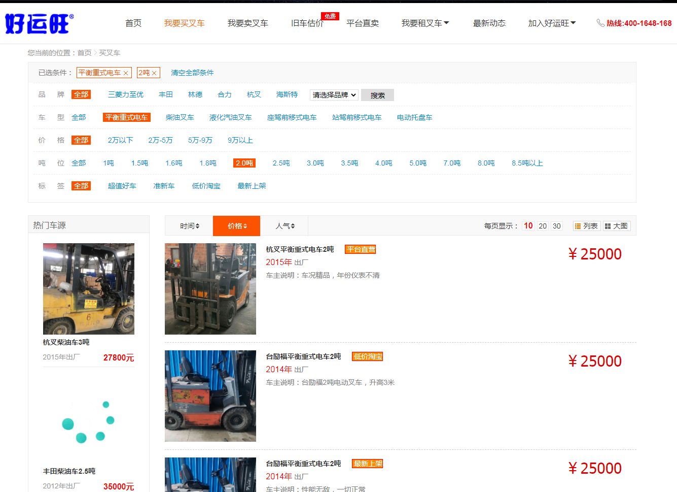Show 30 items per page

point(557,226)
